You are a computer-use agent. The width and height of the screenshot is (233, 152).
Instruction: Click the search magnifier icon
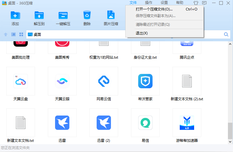pos(226,34)
